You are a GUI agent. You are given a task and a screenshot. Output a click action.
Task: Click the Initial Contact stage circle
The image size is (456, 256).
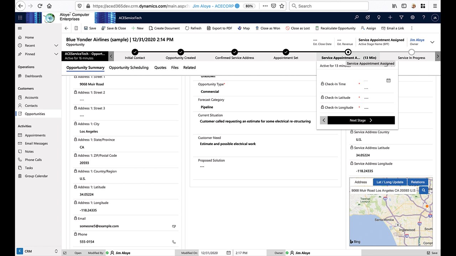click(135, 52)
